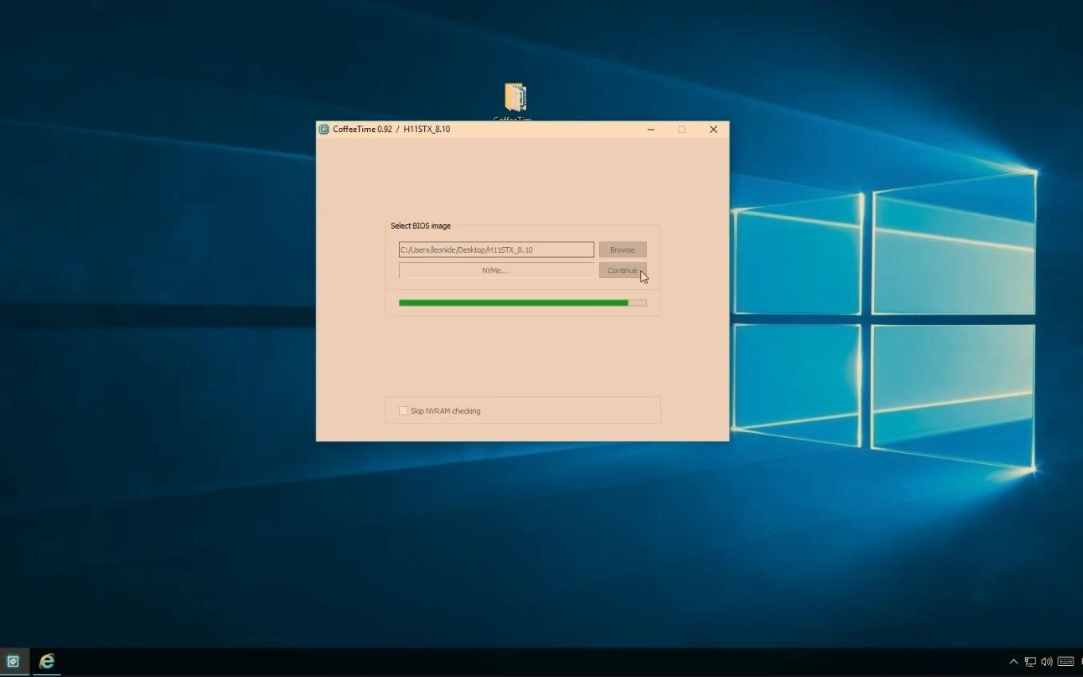Click the CoffeeTime icon in the window title bar
This screenshot has width=1083, height=677.
(x=324, y=130)
